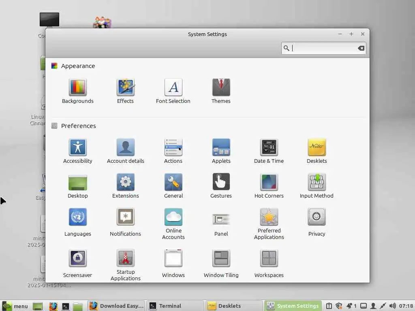Screen dimensions: 415x311
Task: Open the Extensions preferences
Action: (x=126, y=186)
